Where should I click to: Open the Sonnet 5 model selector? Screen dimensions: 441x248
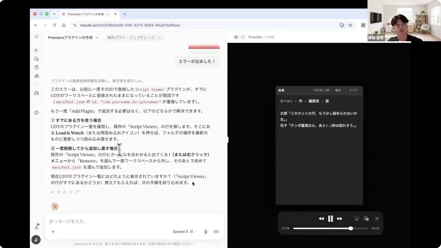(x=185, y=232)
